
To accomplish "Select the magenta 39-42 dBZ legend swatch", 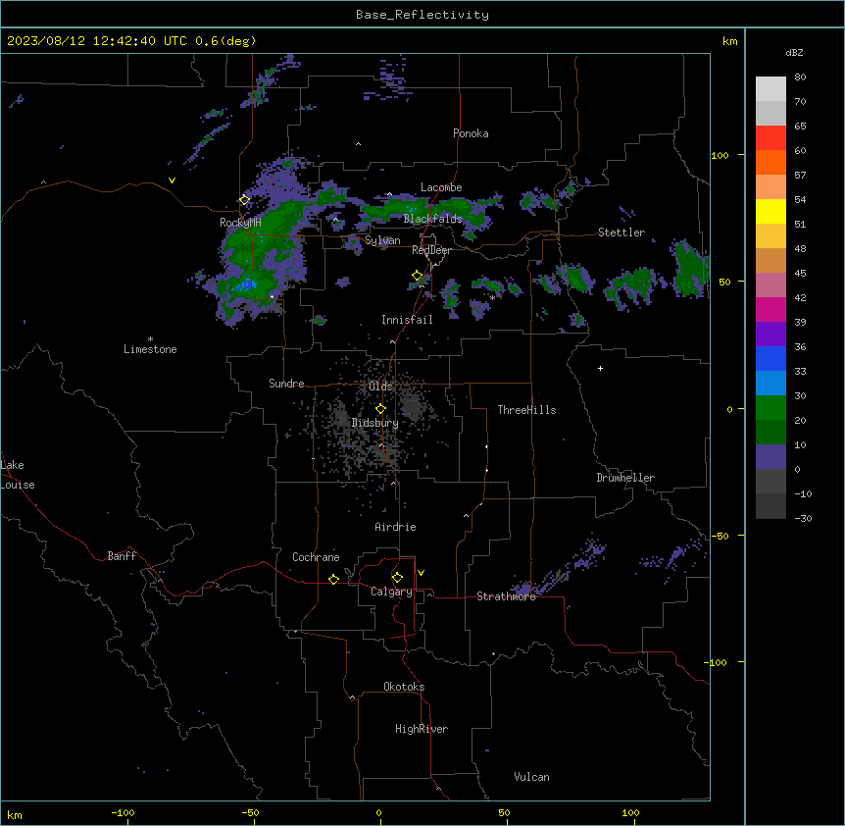I will tap(770, 309).
